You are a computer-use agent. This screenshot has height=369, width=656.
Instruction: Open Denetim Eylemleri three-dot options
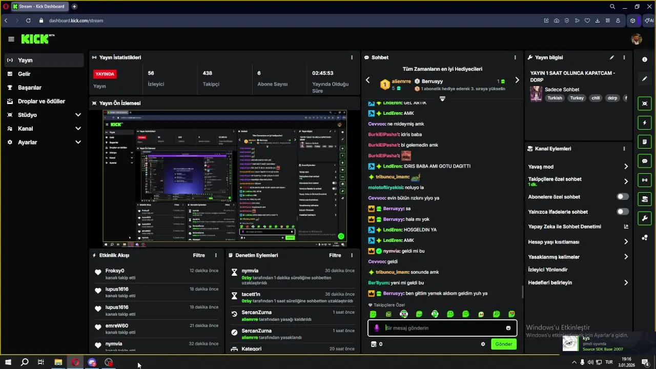(352, 255)
